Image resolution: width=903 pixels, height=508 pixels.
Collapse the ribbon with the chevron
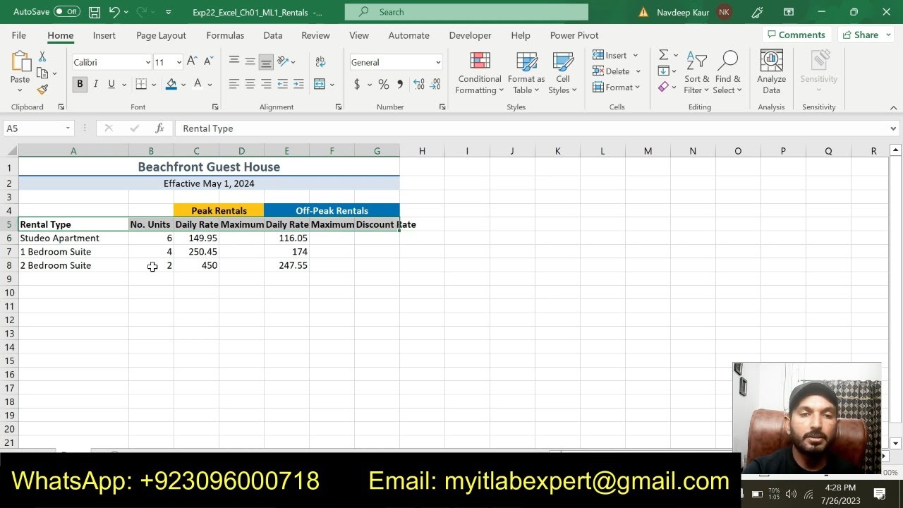coord(893,107)
